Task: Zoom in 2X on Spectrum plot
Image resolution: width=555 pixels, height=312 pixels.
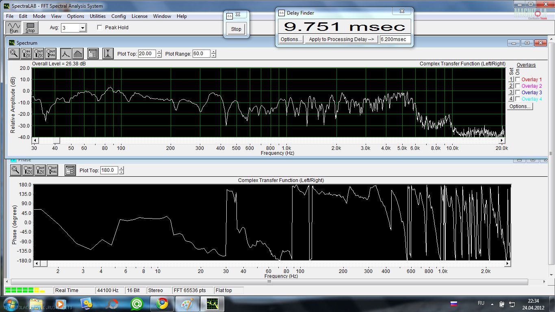Action: point(27,53)
